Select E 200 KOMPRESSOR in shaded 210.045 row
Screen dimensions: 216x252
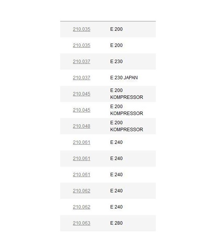(x=127, y=94)
